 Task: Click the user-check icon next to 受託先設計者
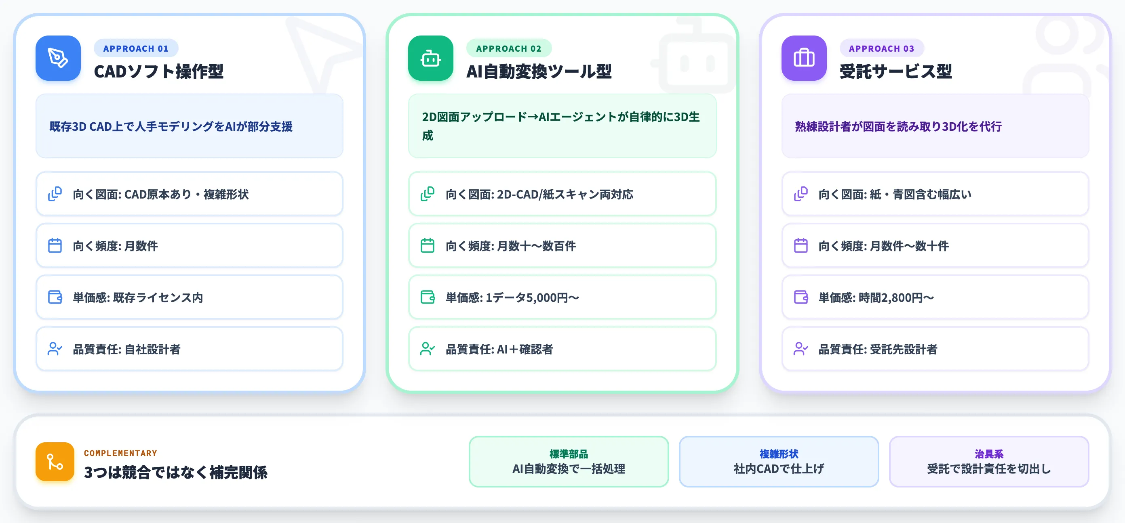(801, 349)
